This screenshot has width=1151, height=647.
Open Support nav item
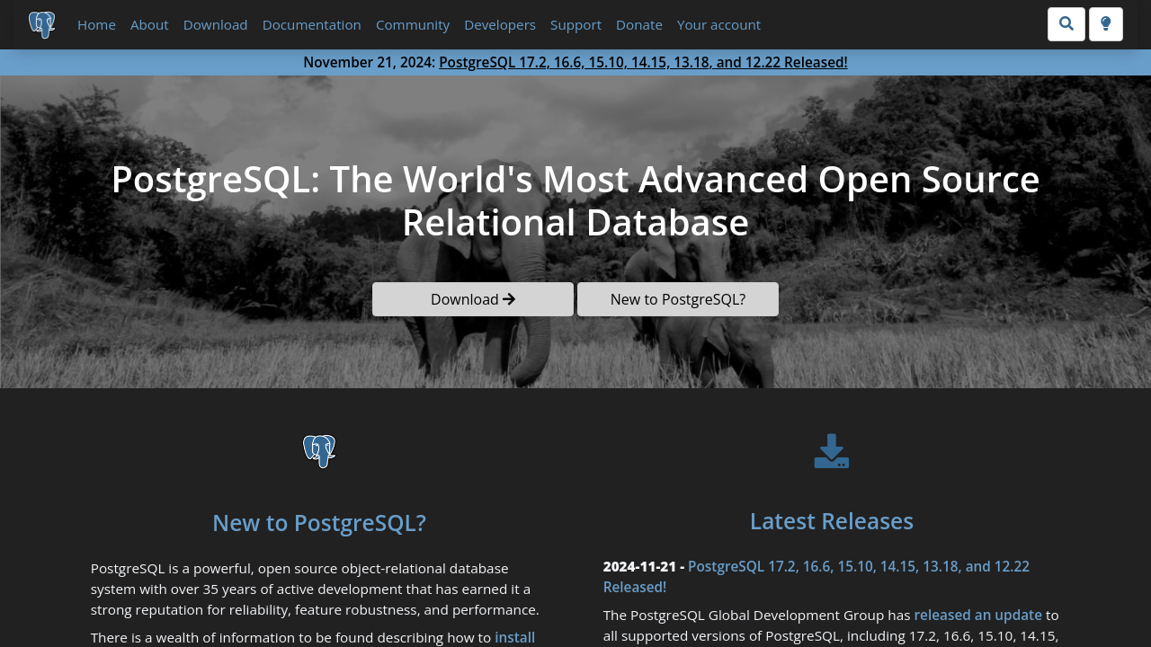[x=575, y=24]
